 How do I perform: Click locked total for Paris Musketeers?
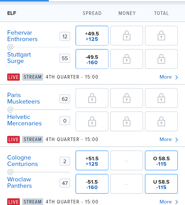click(x=161, y=98)
